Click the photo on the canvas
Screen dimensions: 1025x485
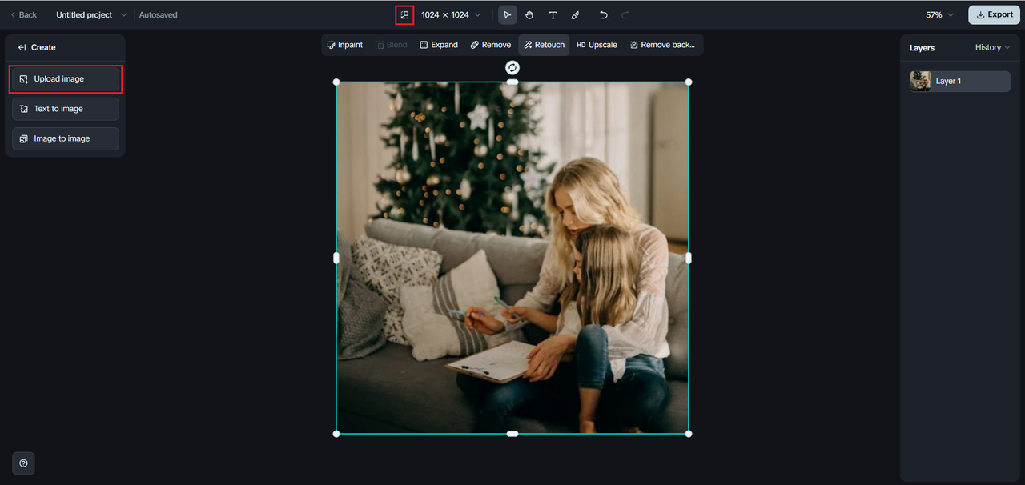tap(512, 258)
